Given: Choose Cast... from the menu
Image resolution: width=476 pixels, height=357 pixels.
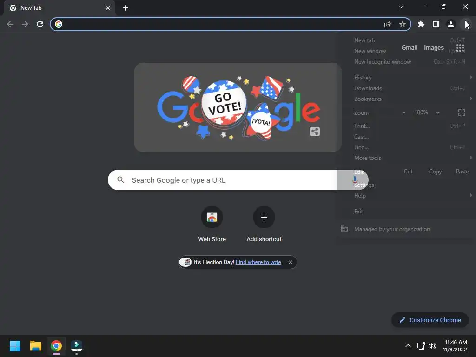Looking at the screenshot, I should (x=406, y=137).
